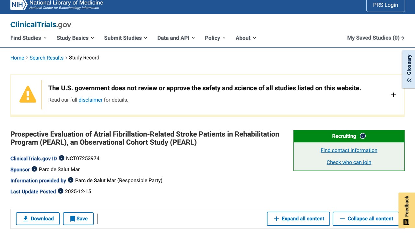Click the 'Parc de Salut Mar (Responsible Party)' text
Viewport: 415px width, 233px height.
[119, 181]
